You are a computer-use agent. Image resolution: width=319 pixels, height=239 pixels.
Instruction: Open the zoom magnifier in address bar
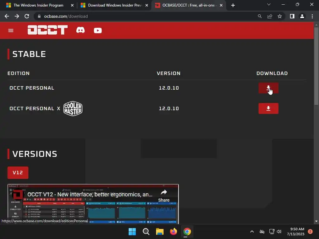pyautogui.click(x=259, y=16)
